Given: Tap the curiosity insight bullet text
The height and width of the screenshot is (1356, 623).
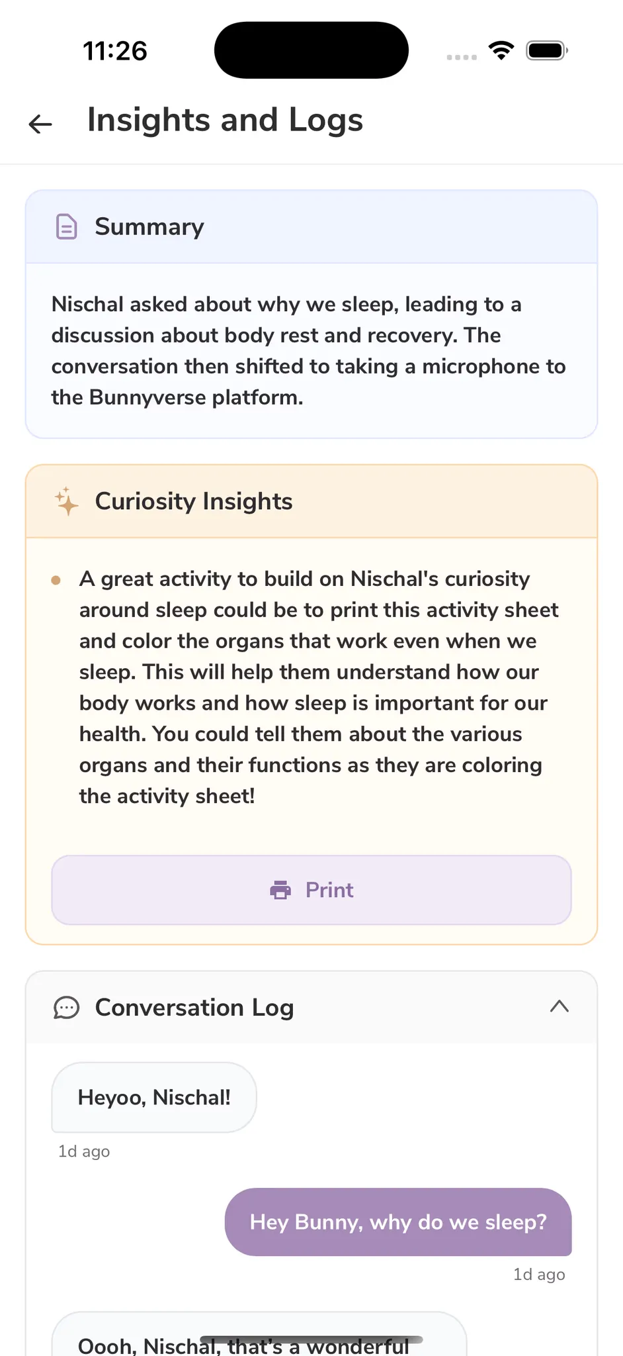Looking at the screenshot, I should point(319,687).
